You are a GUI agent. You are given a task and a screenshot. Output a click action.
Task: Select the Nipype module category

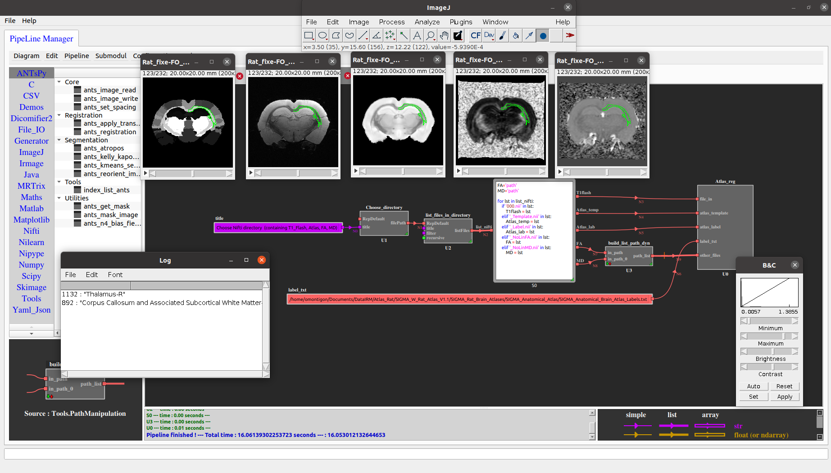(x=32, y=254)
